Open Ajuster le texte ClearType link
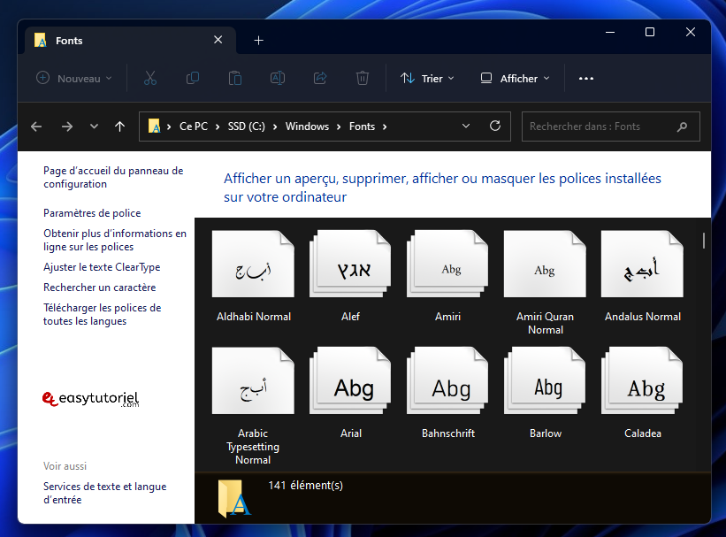 [x=102, y=267]
